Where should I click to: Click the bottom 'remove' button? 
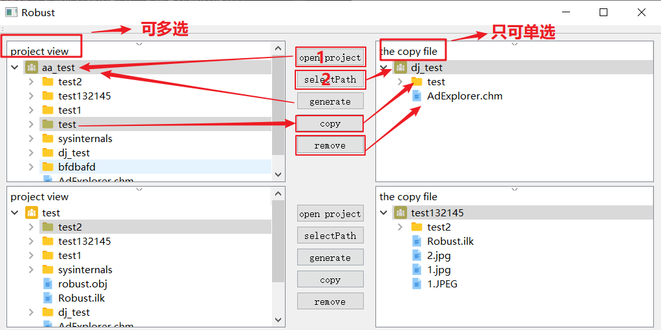click(330, 302)
